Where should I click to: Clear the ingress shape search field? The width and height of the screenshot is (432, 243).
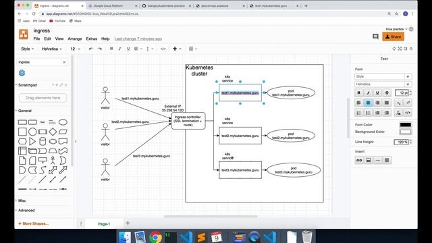[x=64, y=62]
